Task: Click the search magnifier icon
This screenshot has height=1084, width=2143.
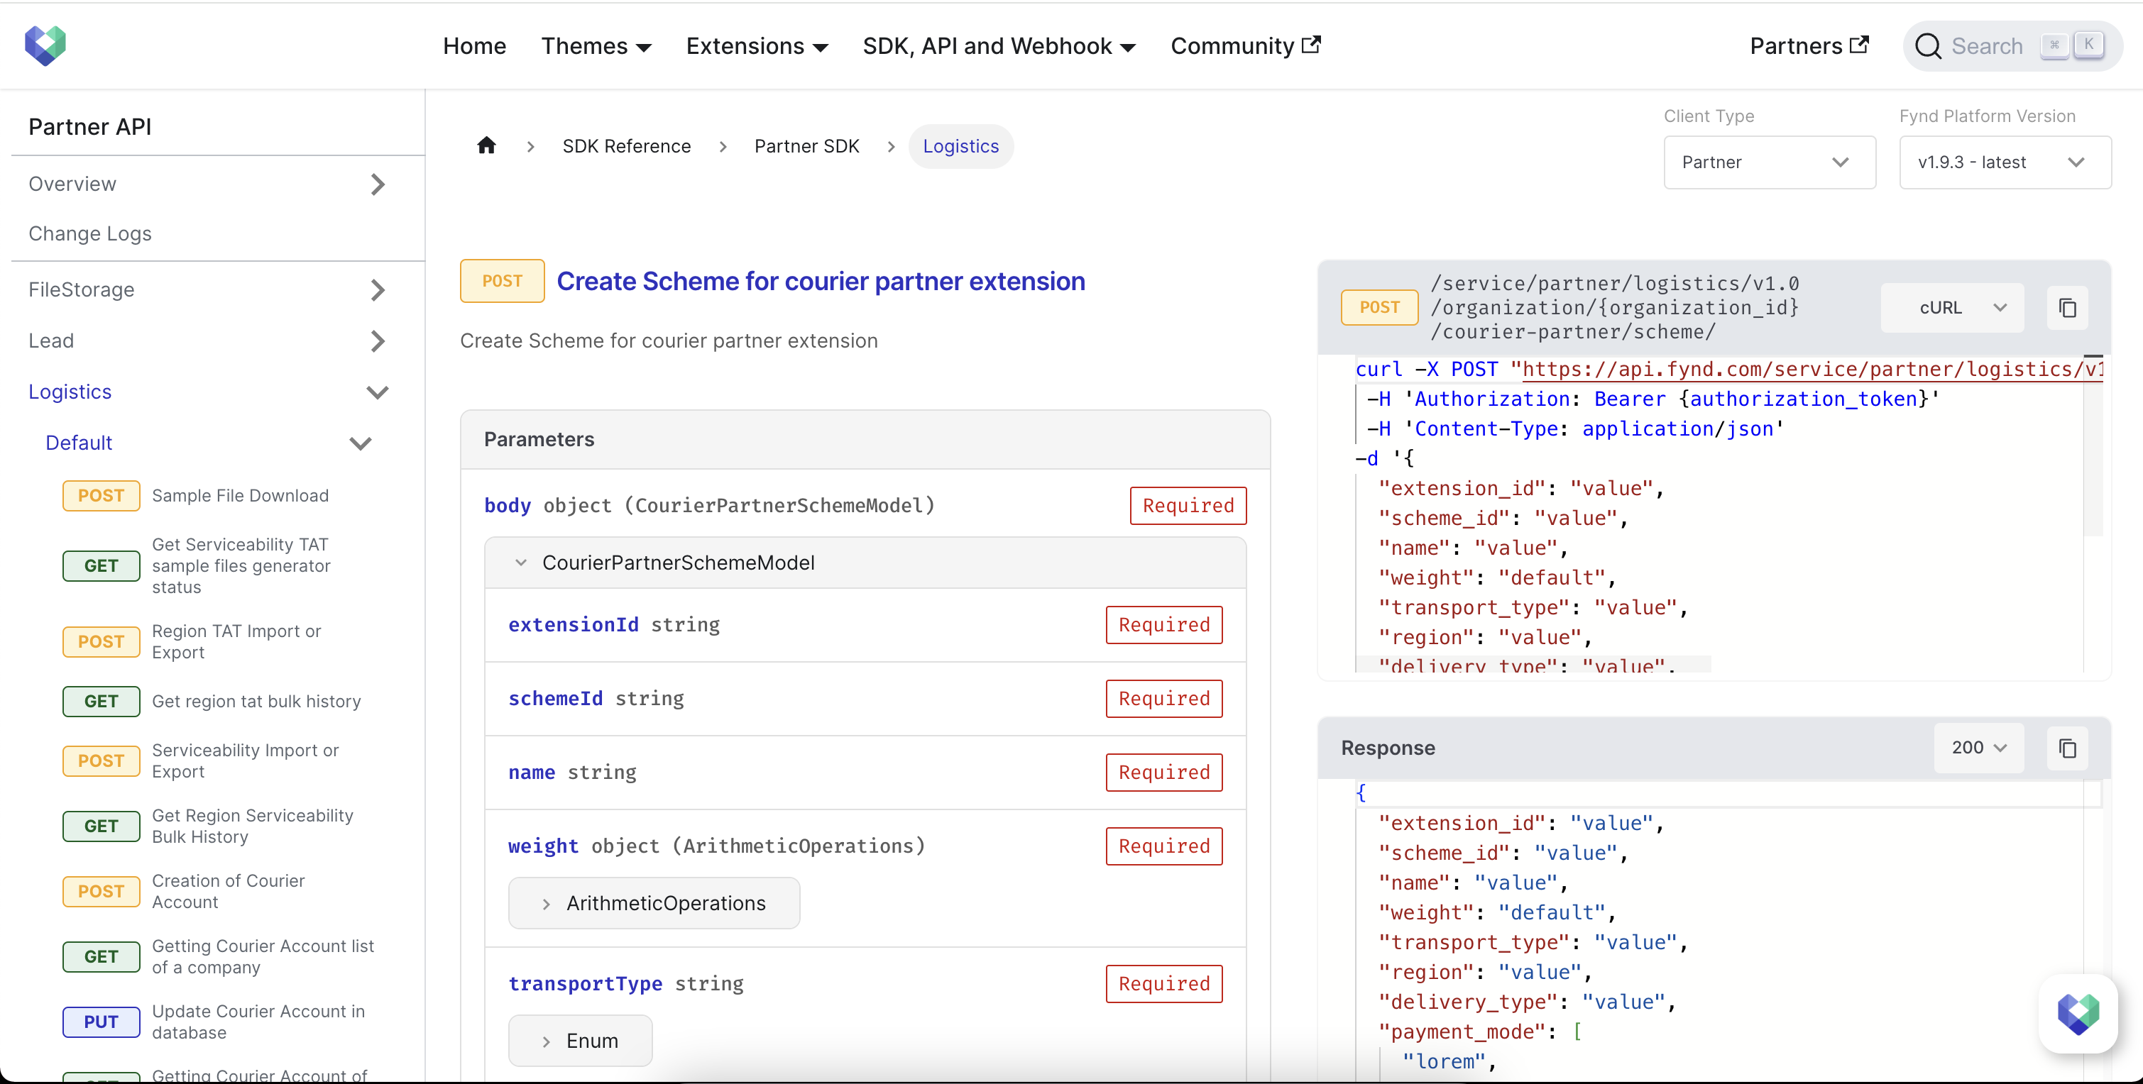Action: 1927,47
